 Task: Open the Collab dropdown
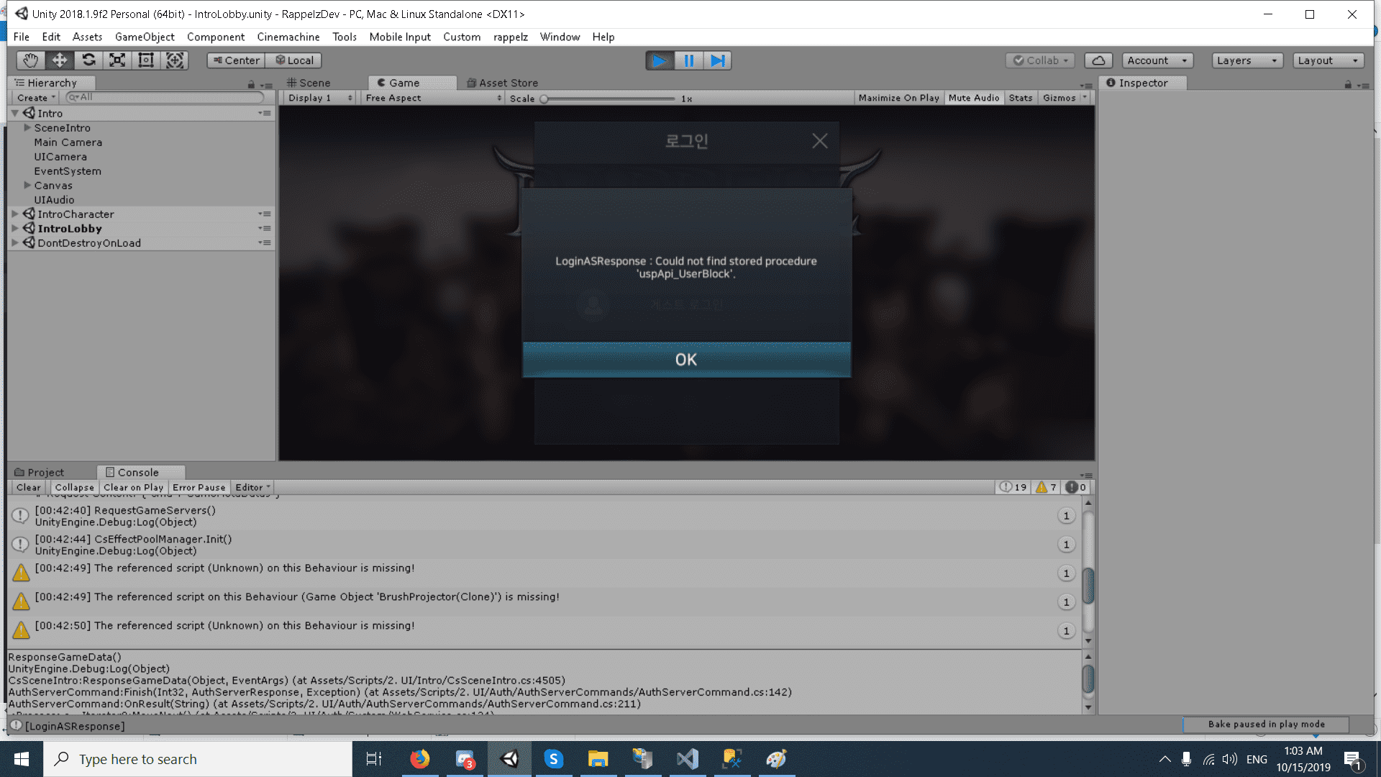click(1041, 60)
